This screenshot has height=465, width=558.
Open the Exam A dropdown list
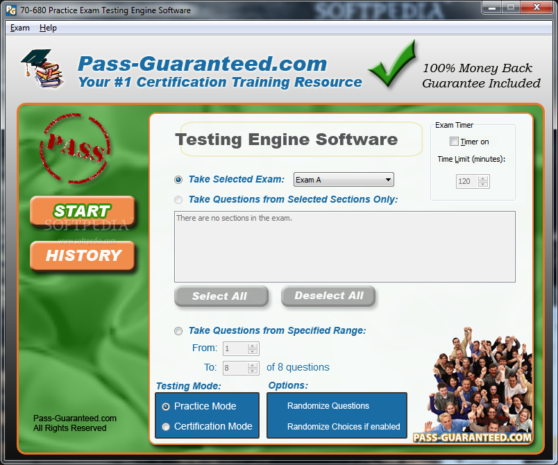click(x=344, y=180)
